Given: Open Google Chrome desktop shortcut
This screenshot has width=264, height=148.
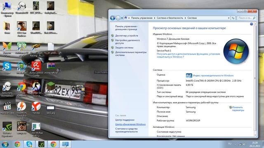Looking at the screenshot, I should click(21, 89).
